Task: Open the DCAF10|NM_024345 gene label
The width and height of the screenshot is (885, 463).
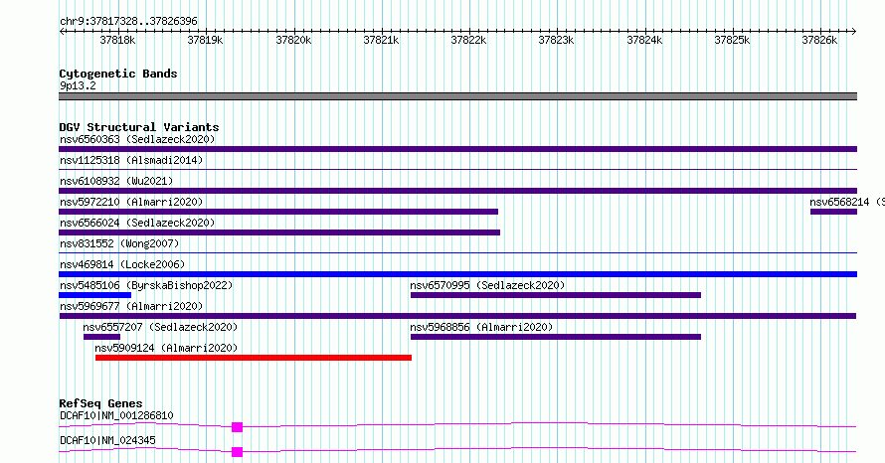Action: click(107, 440)
